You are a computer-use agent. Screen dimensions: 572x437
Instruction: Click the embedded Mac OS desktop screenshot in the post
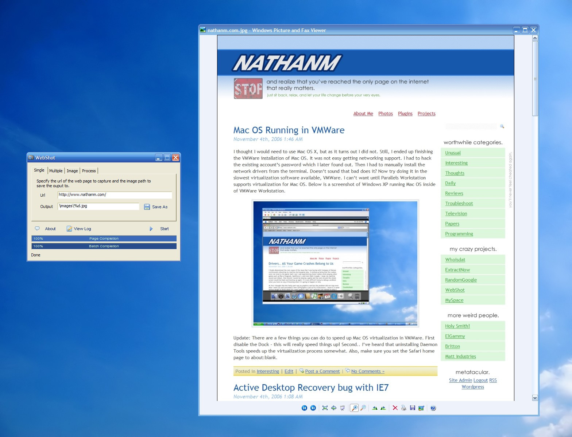point(335,263)
